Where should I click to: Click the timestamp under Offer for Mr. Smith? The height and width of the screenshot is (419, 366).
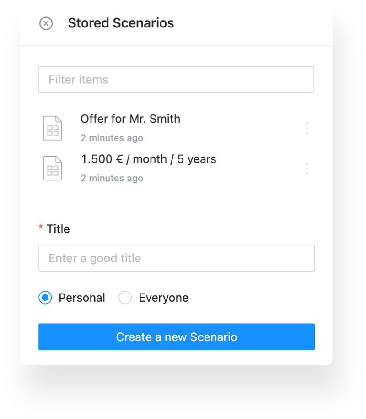(x=112, y=138)
